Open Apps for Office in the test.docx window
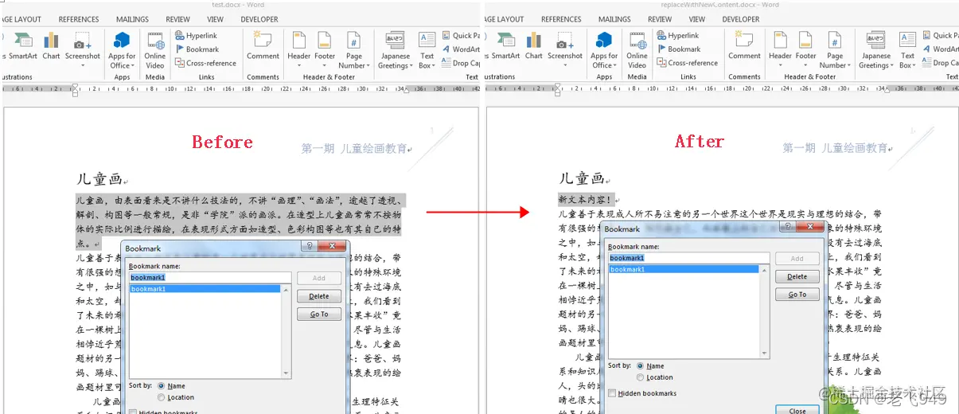Screen dimensions: 959x414 point(122,50)
